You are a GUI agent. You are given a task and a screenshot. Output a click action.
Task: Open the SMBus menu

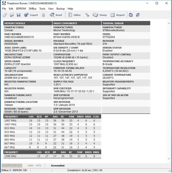[x=33, y=9]
